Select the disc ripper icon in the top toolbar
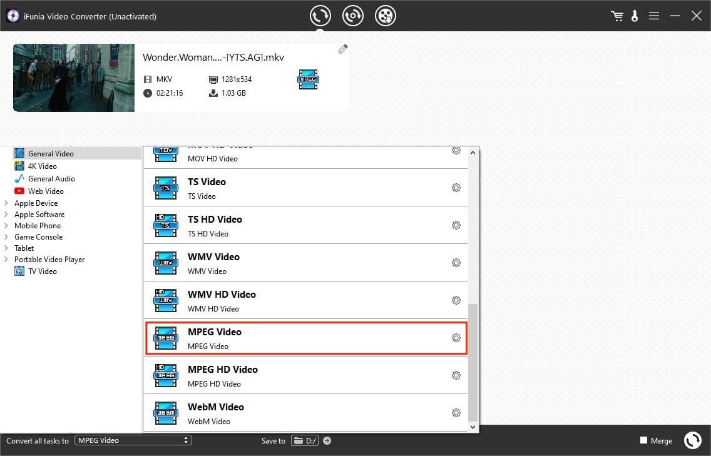This screenshot has width=711, height=456. pyautogui.click(x=352, y=16)
